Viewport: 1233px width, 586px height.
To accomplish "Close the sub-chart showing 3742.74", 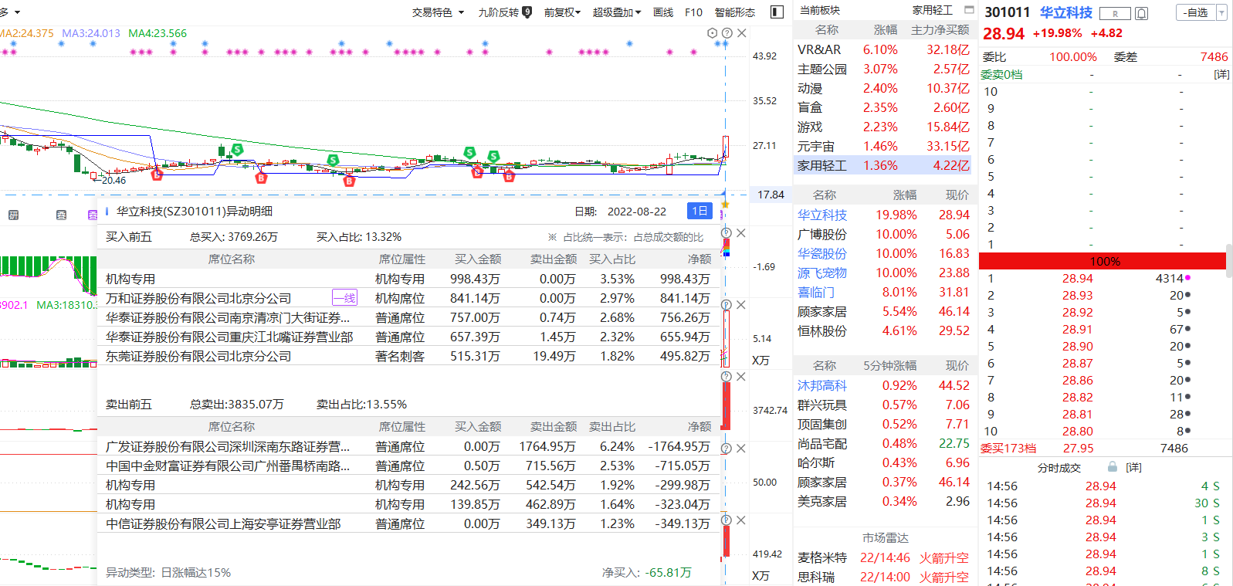I will [x=741, y=377].
